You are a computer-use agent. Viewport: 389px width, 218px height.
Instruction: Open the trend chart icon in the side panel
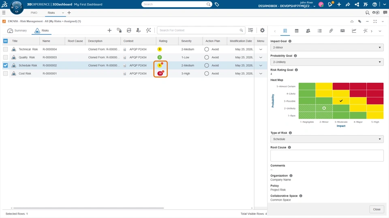click(354, 31)
